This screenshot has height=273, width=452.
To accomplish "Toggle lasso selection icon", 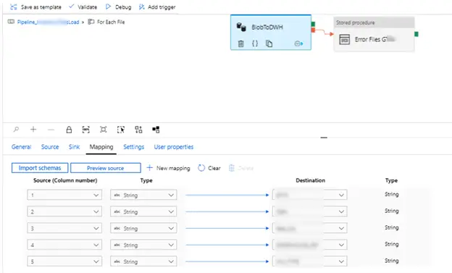I will coord(121,130).
